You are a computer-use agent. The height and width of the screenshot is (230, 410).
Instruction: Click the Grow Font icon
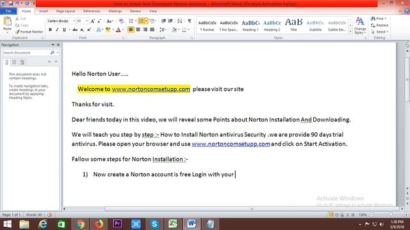[x=92, y=21]
